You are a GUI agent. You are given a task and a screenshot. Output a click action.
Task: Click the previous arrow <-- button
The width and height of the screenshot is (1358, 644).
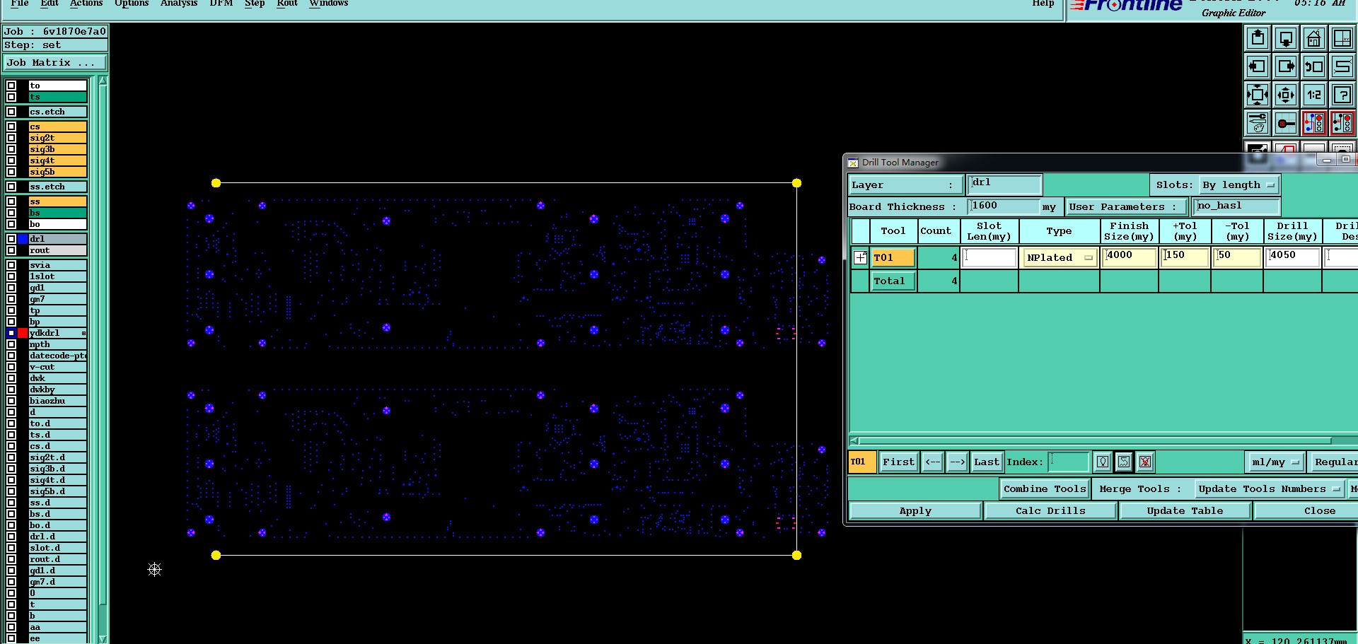(933, 462)
